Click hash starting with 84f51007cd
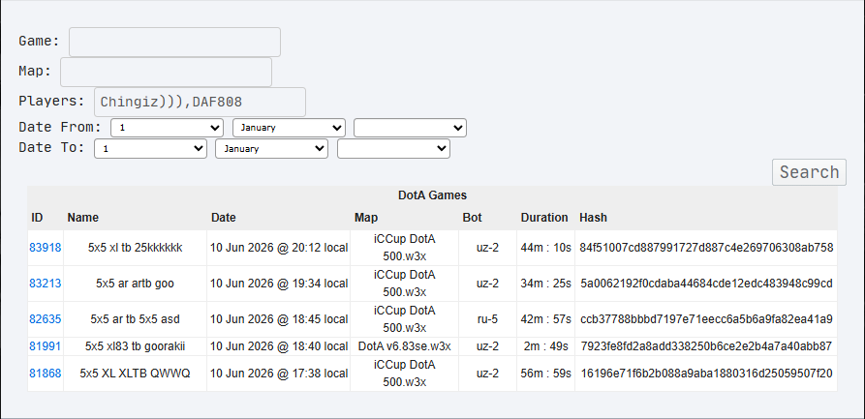Image resolution: width=865 pixels, height=419 pixels. (x=706, y=248)
